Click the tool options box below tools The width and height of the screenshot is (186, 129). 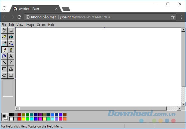(x=8, y=88)
